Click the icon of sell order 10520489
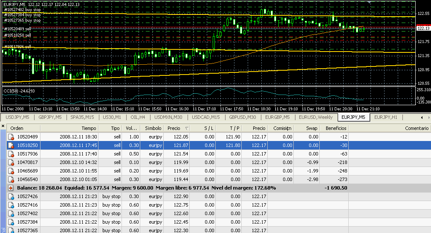The height and width of the screenshot is (233, 431). pos(12,137)
